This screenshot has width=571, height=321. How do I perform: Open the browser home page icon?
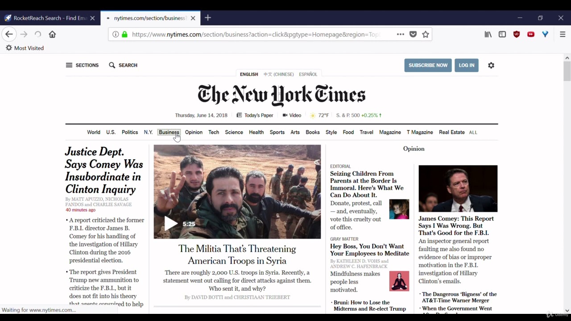click(x=52, y=34)
